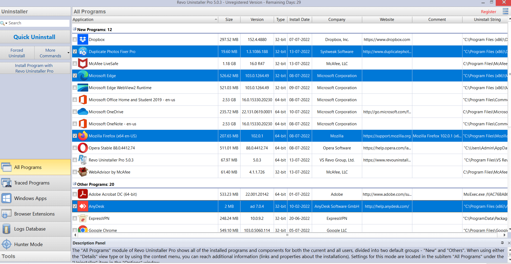Check the Dropbox checkbox

(x=75, y=40)
